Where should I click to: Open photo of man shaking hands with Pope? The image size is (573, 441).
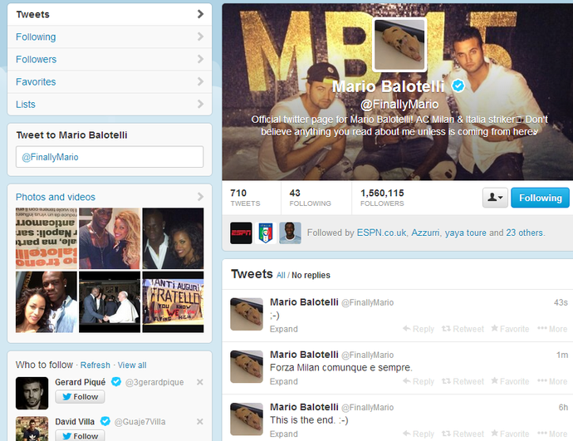[110, 301]
